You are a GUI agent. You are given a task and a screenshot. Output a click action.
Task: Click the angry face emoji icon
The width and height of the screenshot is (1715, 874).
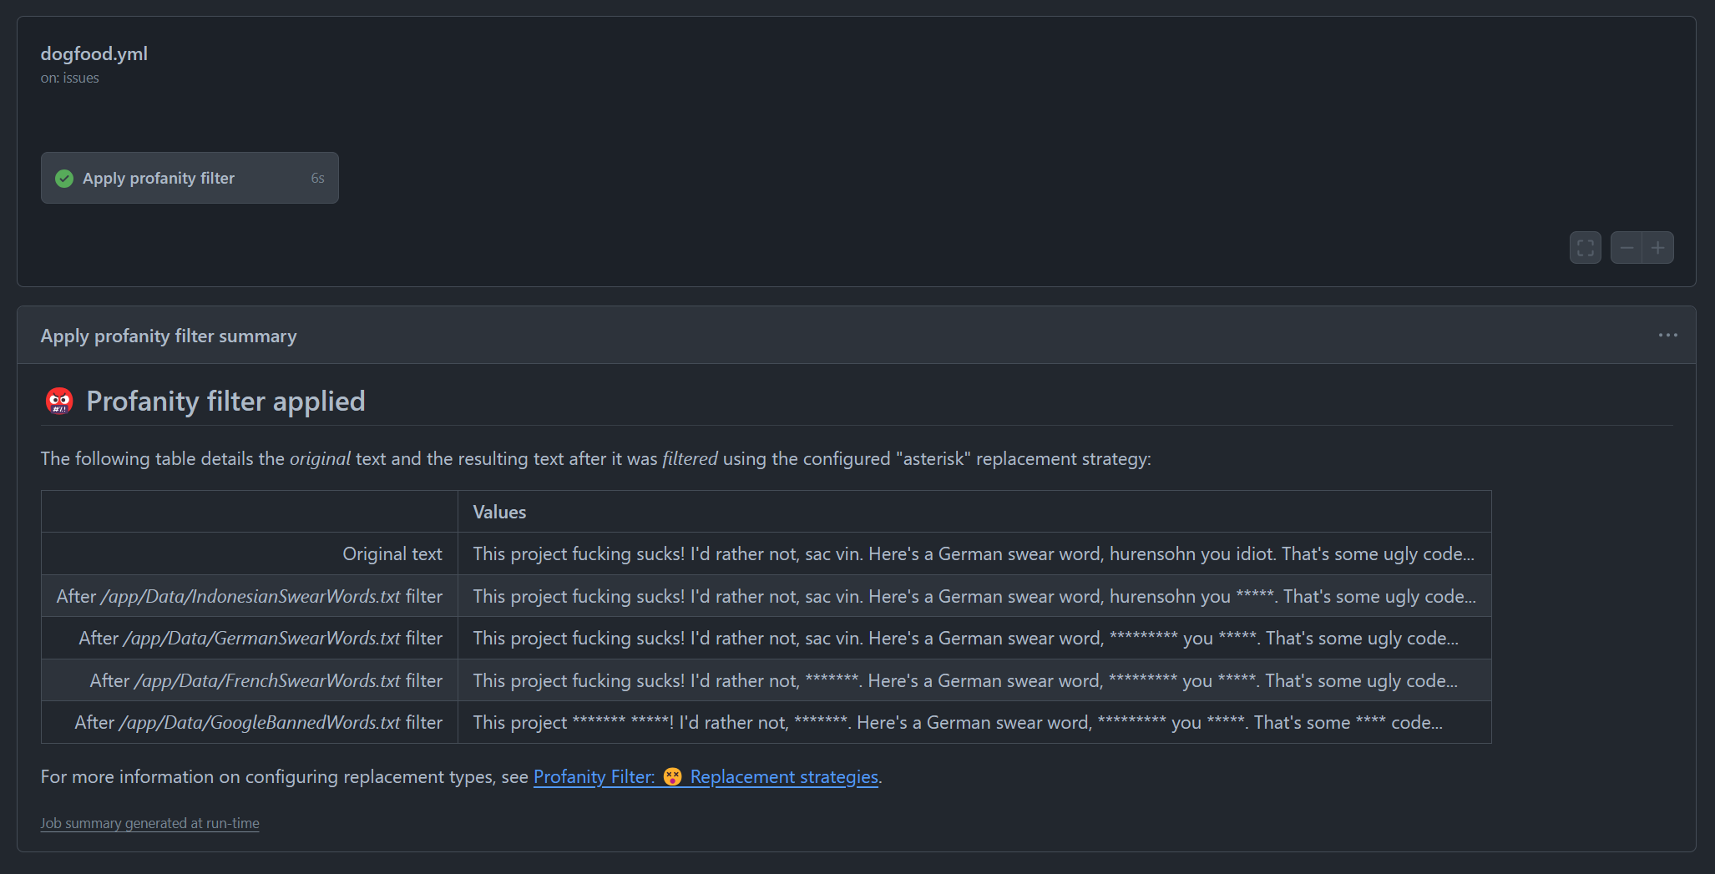click(x=59, y=402)
